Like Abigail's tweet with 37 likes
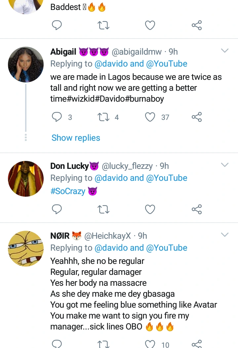 (x=150, y=117)
